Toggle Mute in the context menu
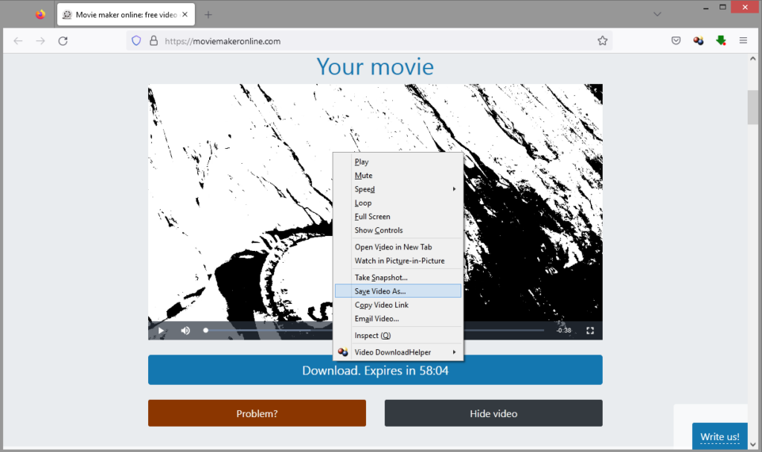Image resolution: width=762 pixels, height=452 pixels. click(363, 176)
